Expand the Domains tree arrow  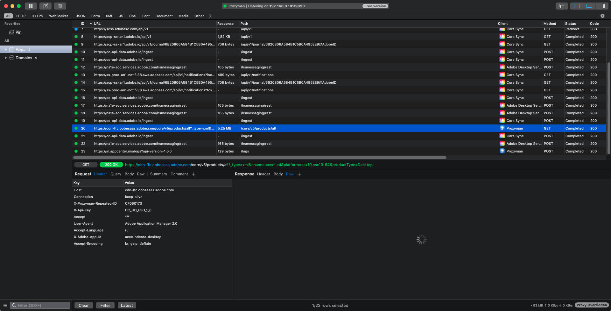click(6, 58)
